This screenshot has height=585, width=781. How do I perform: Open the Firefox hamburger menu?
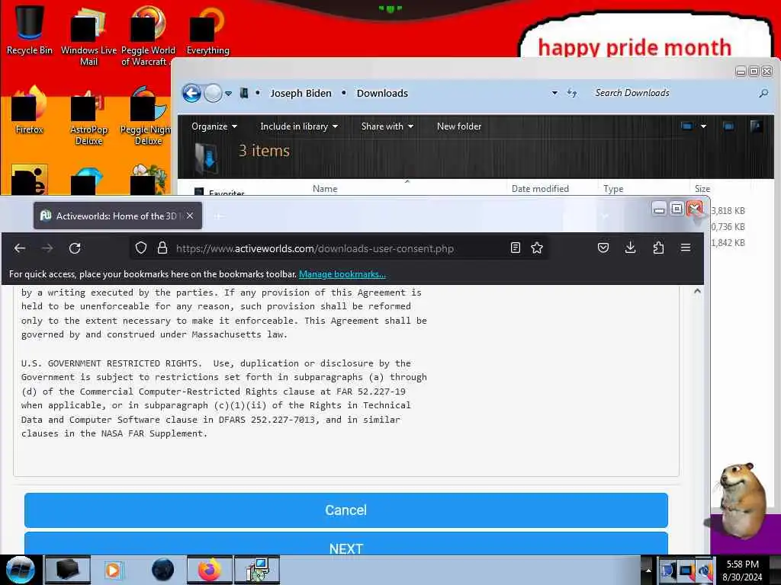point(686,248)
